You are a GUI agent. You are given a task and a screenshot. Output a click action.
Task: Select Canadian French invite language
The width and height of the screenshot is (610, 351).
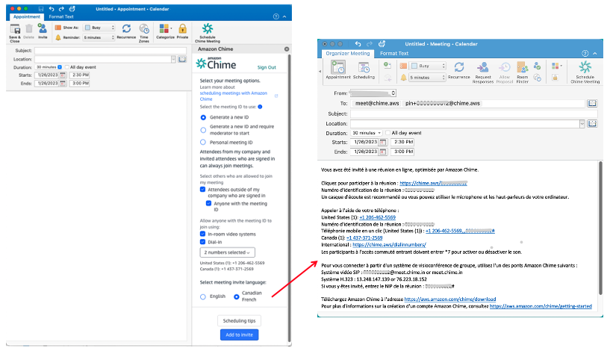pos(237,296)
